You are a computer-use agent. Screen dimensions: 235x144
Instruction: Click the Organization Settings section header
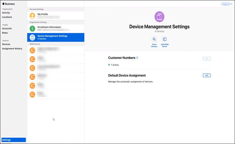click(x=38, y=22)
